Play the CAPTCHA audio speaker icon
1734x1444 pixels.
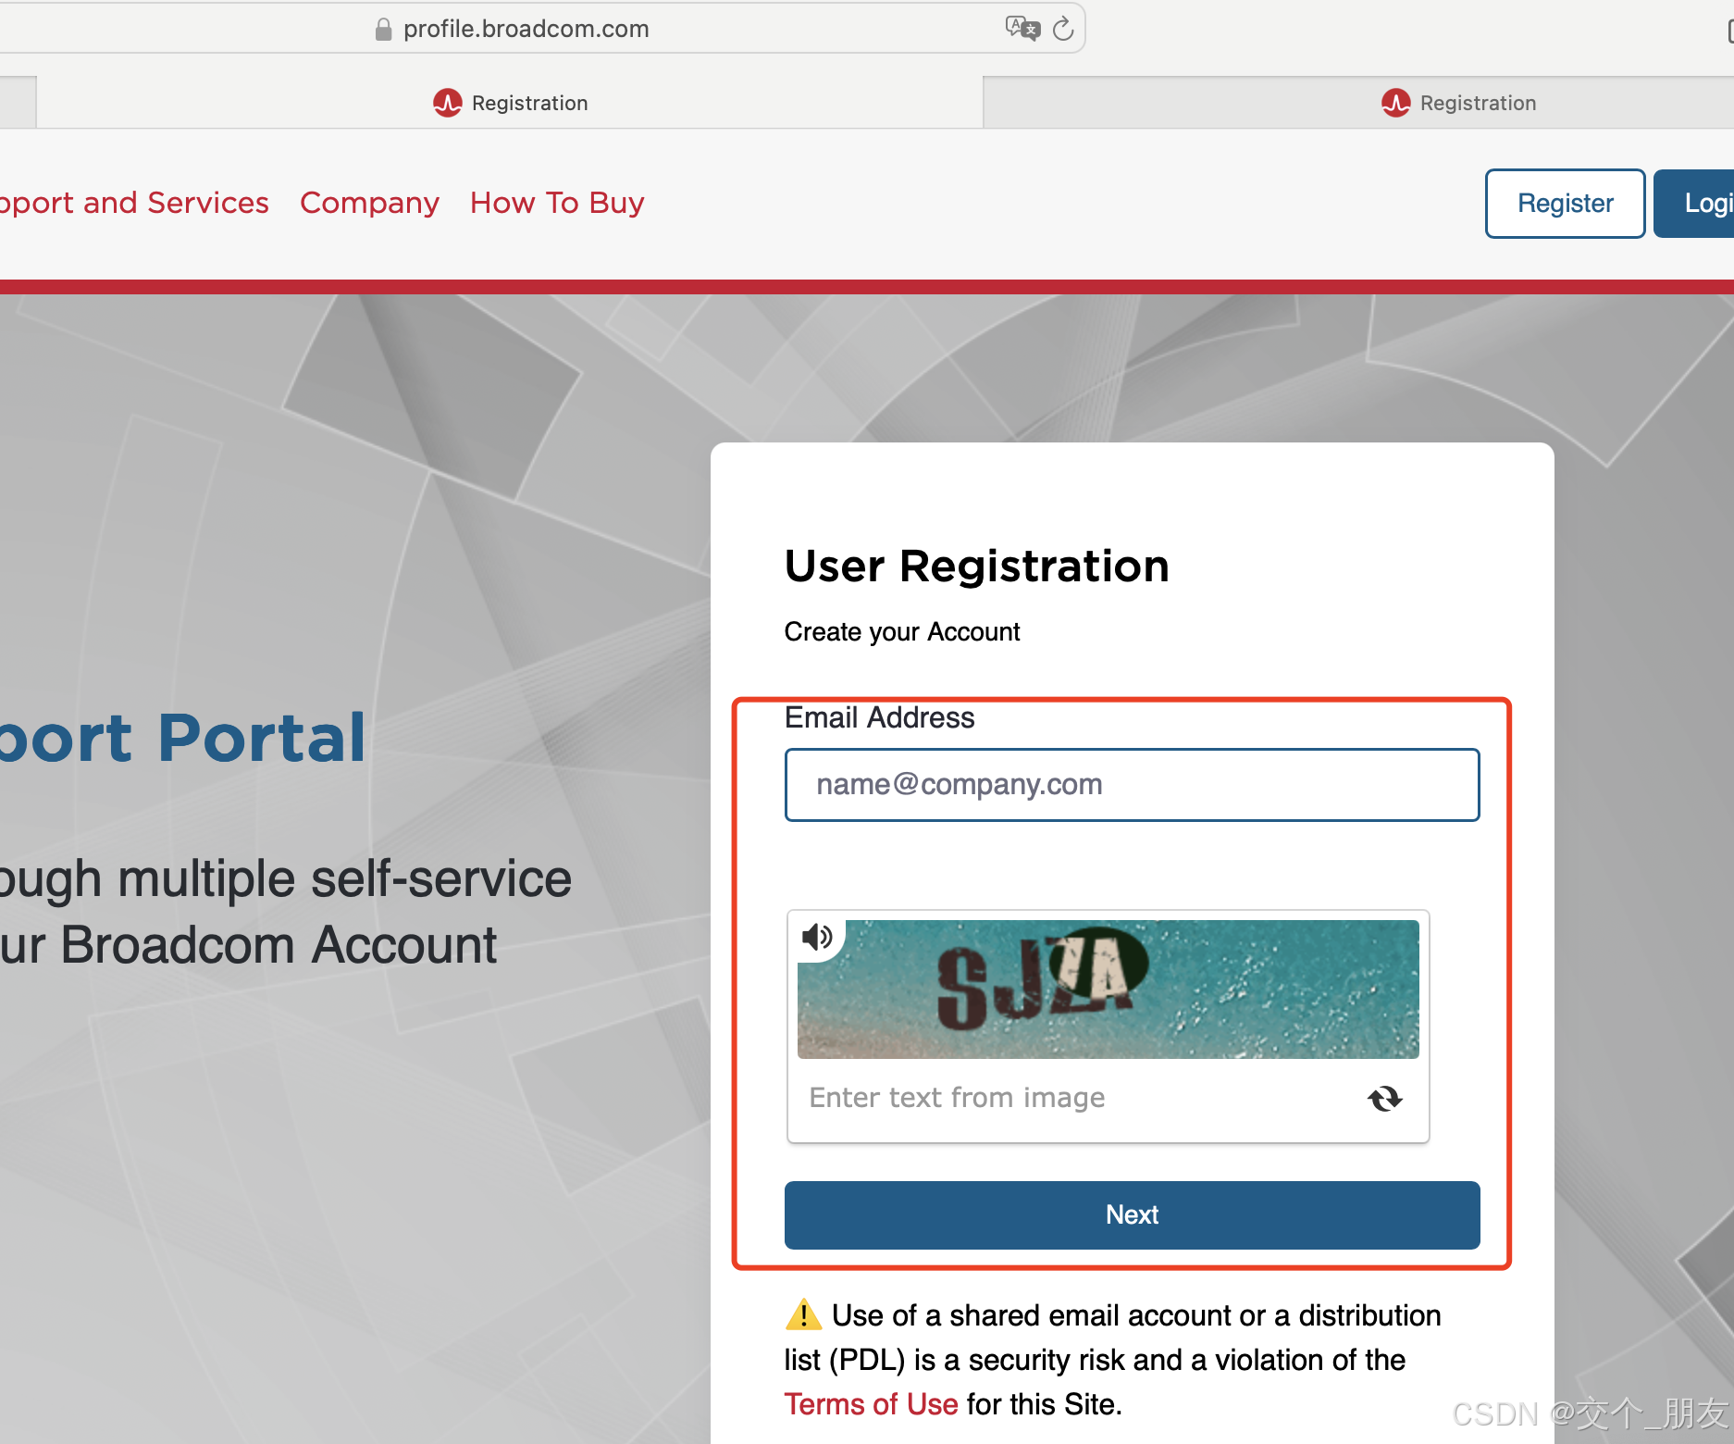click(x=817, y=938)
